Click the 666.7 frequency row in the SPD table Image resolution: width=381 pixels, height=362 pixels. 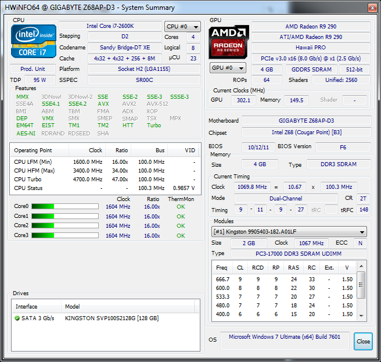coord(284,279)
